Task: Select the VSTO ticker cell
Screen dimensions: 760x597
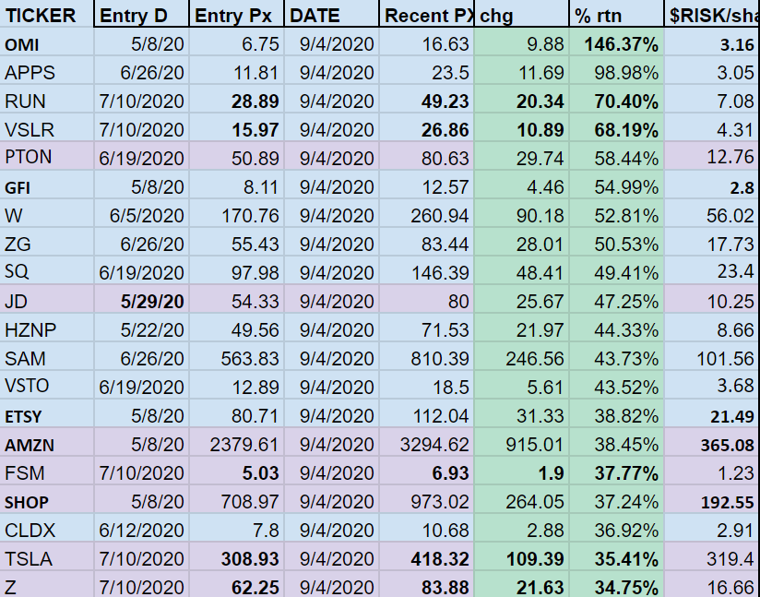Action: 46,385
